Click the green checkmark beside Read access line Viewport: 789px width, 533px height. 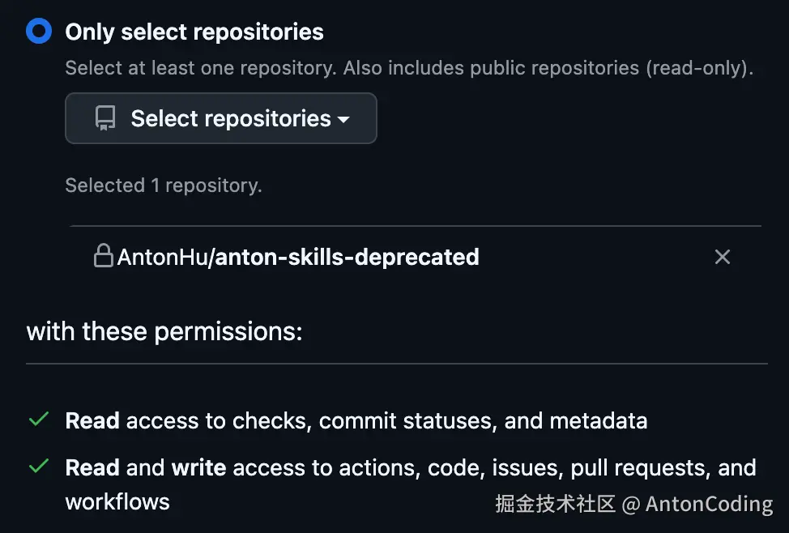coord(38,420)
